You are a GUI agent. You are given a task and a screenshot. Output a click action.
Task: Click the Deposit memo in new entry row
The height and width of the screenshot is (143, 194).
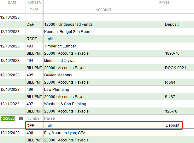[172, 125]
